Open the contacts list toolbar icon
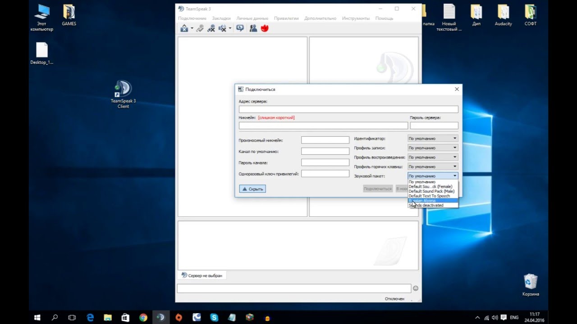 (x=253, y=28)
